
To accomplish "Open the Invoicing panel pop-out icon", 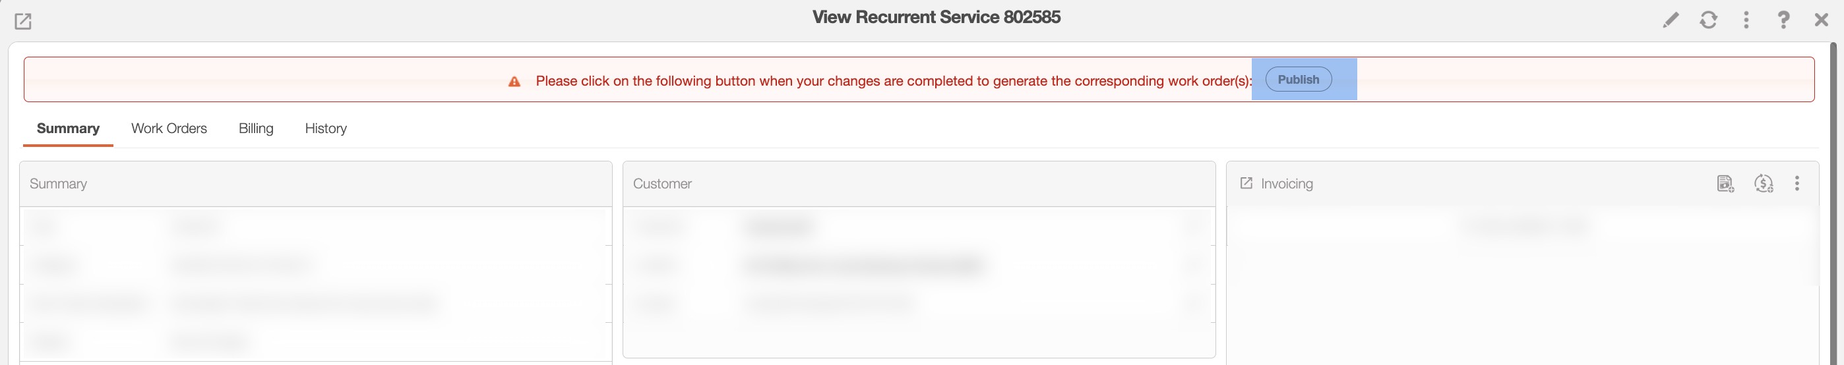I will click(1246, 183).
